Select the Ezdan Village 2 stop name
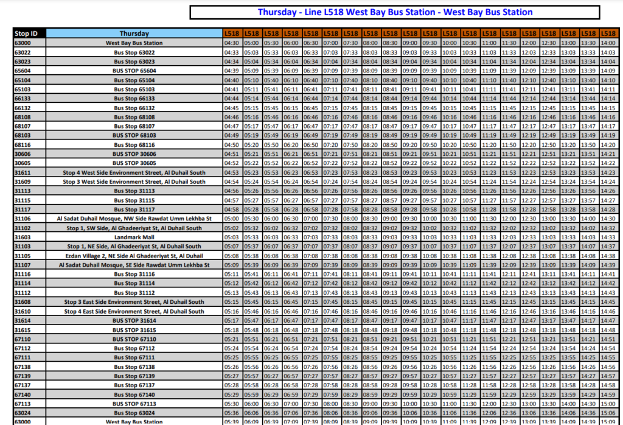Screen dimensions: 623x425 [134, 256]
